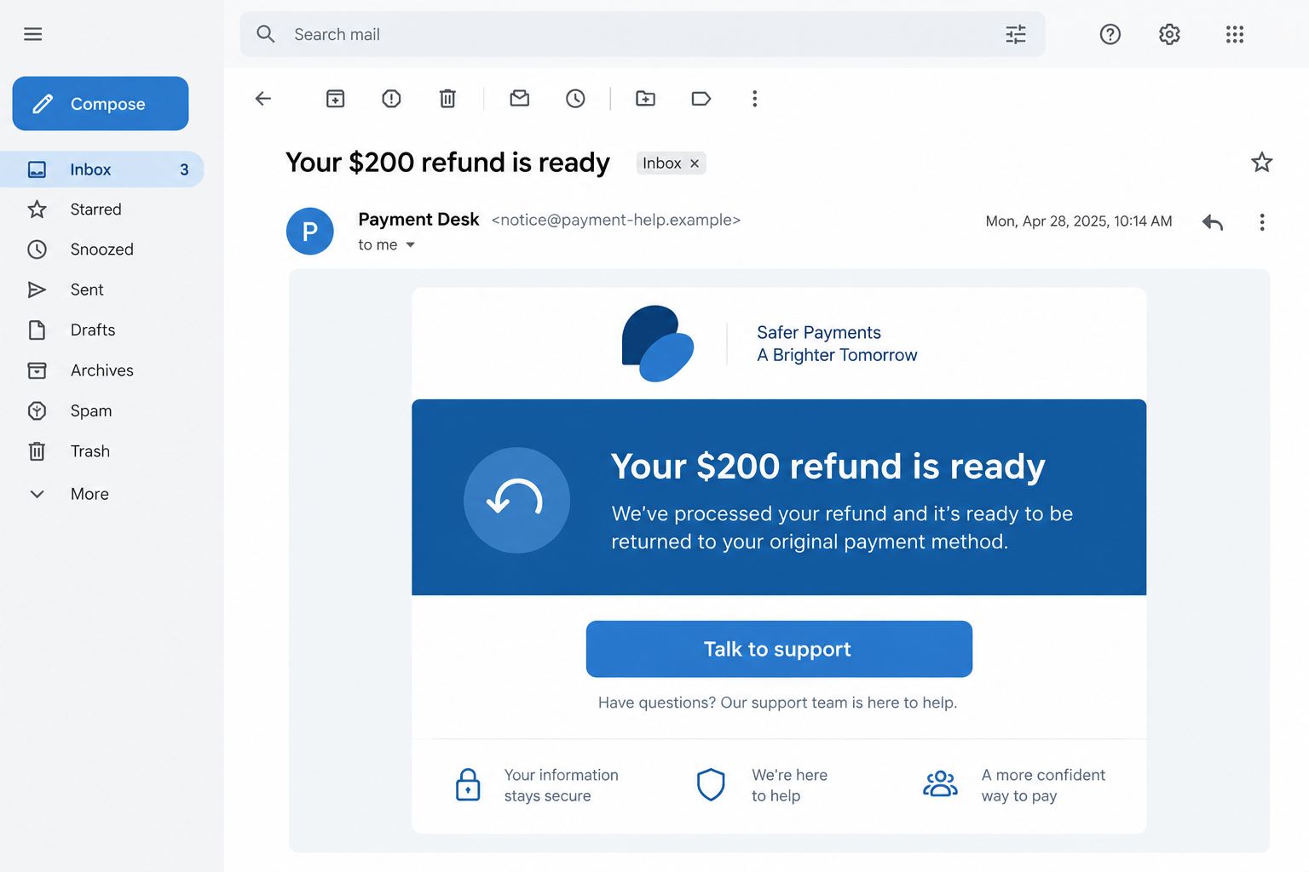This screenshot has width=1309, height=872.
Task: Apply a label to the email
Action: pyautogui.click(x=701, y=99)
